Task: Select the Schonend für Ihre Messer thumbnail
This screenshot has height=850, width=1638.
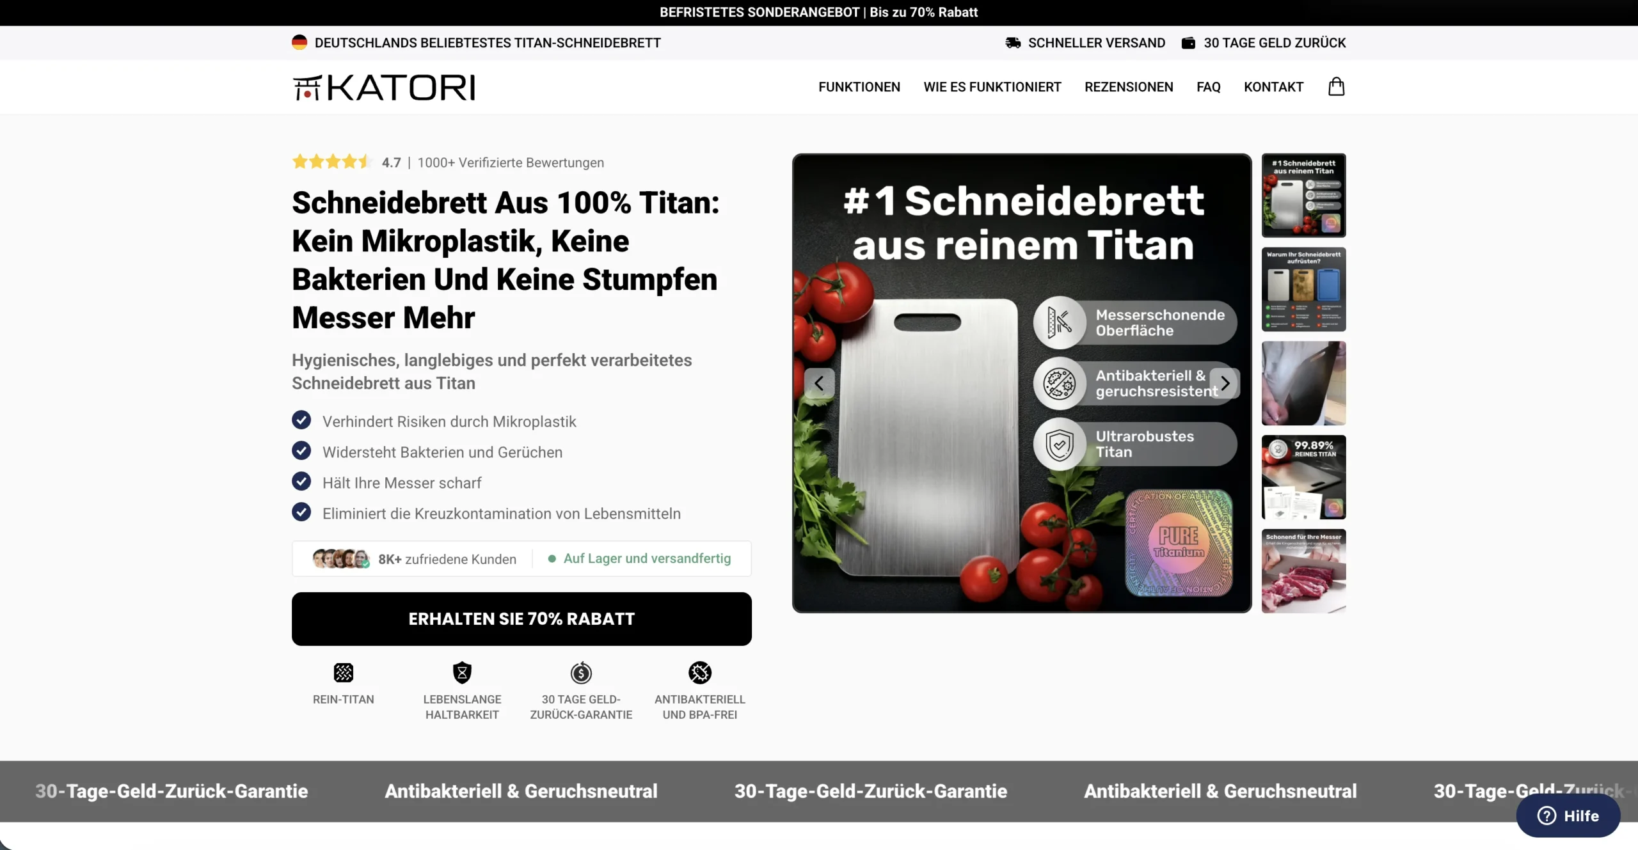Action: (1303, 571)
